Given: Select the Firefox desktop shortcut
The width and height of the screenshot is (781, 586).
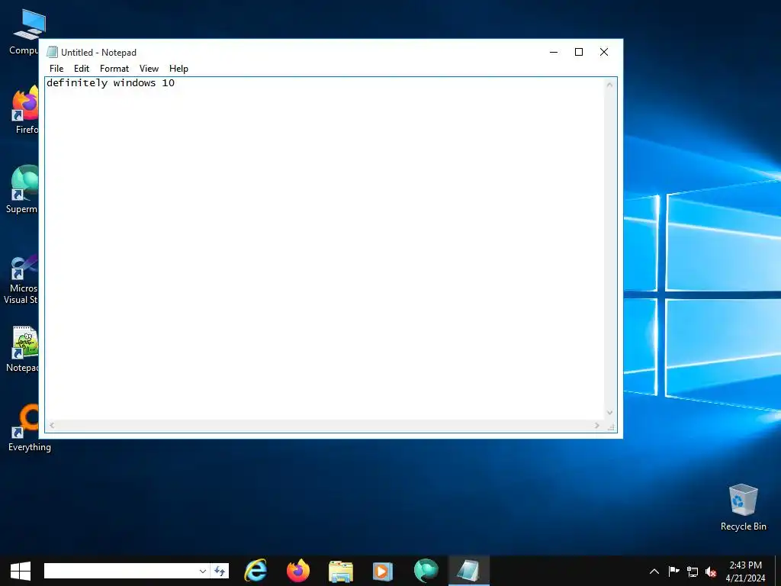Looking at the screenshot, I should pos(25,110).
